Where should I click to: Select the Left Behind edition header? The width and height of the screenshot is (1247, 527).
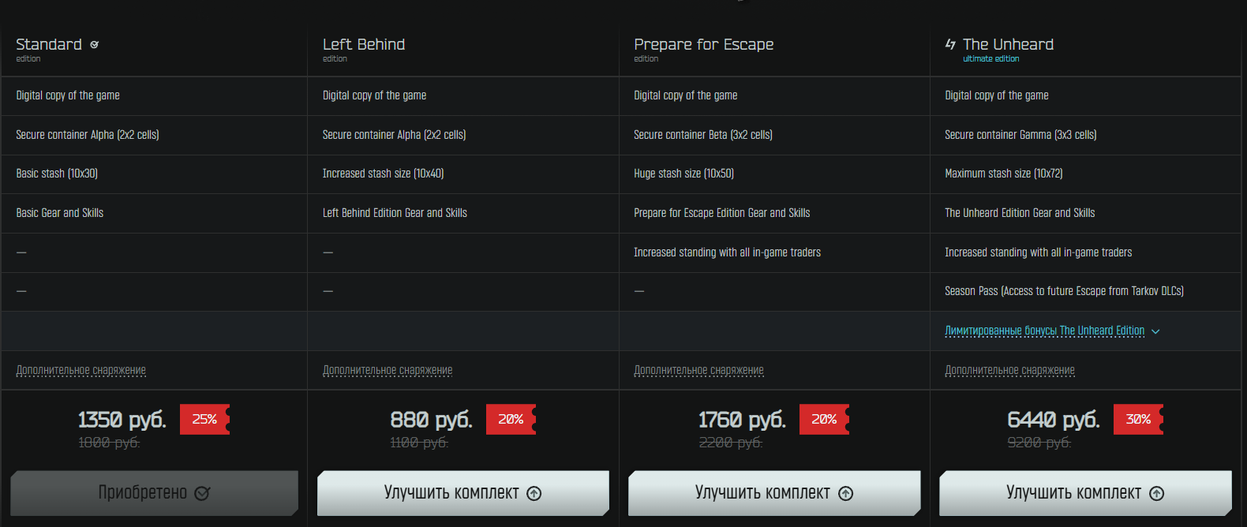pos(364,48)
